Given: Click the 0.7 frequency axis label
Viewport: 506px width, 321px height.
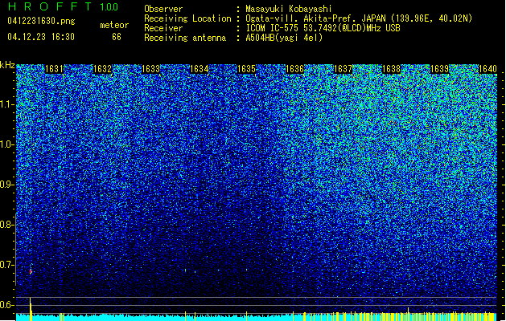Looking at the screenshot, I should pos(6,265).
